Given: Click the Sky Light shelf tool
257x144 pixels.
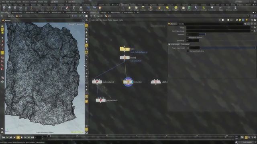Looking at the screenshot, I should (184, 8).
